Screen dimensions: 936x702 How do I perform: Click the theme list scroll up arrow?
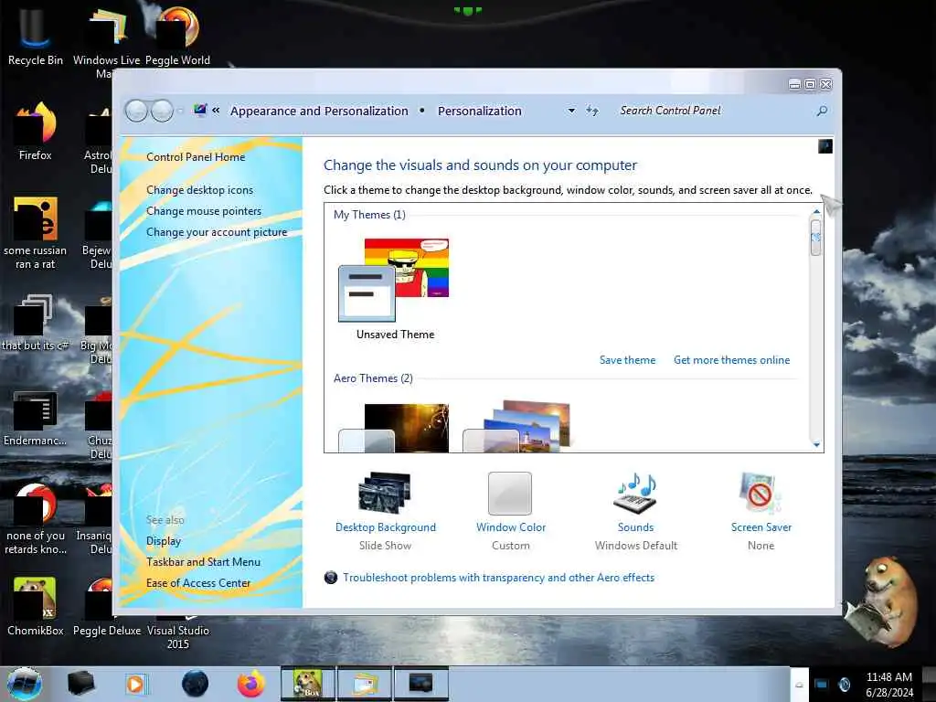(x=816, y=211)
